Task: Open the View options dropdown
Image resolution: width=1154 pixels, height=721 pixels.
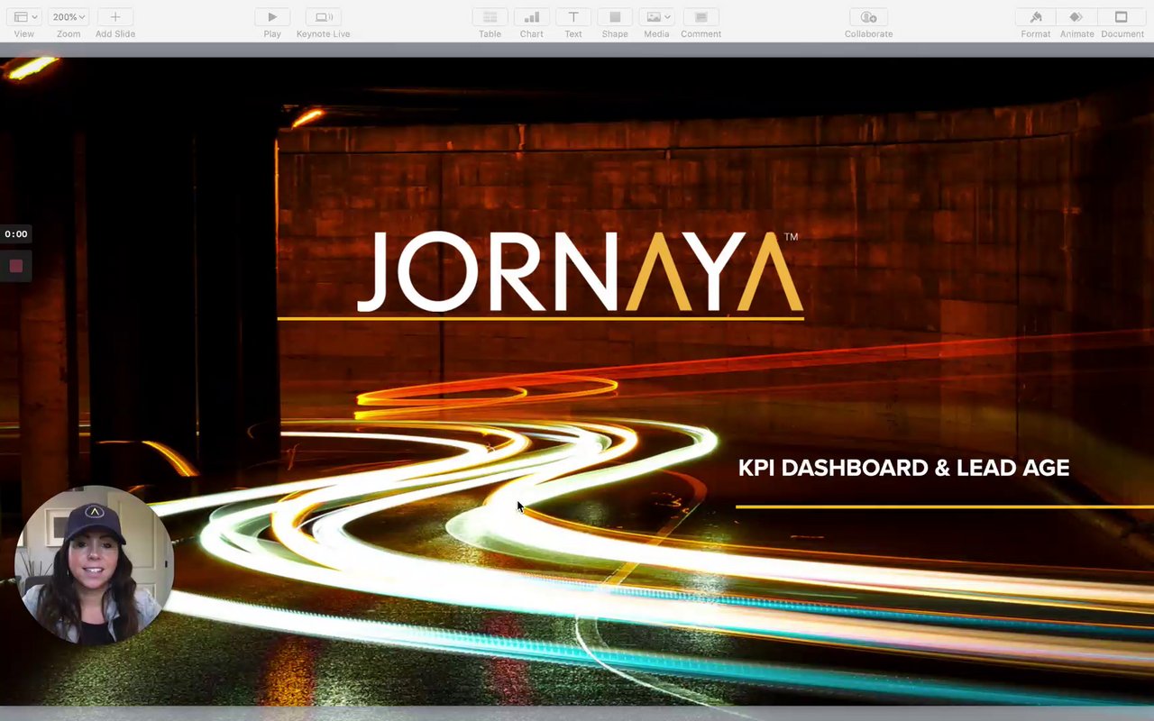Action: pos(25,17)
